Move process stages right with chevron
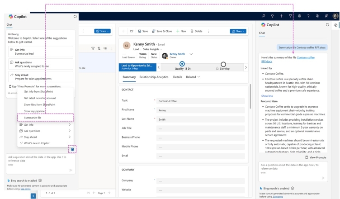Screen dimensions: 340x199 [246, 67]
